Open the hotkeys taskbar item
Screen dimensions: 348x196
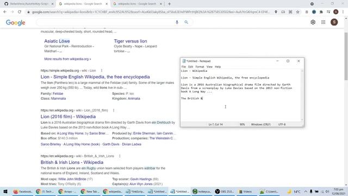[202, 191]
